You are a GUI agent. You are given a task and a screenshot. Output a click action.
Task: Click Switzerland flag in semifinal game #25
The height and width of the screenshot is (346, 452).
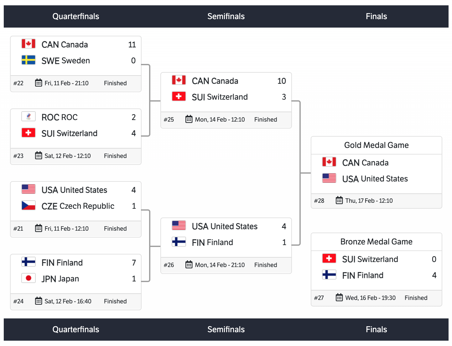(x=179, y=96)
